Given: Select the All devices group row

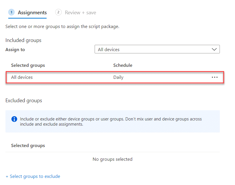Looking at the screenshot, I should [x=115, y=77].
